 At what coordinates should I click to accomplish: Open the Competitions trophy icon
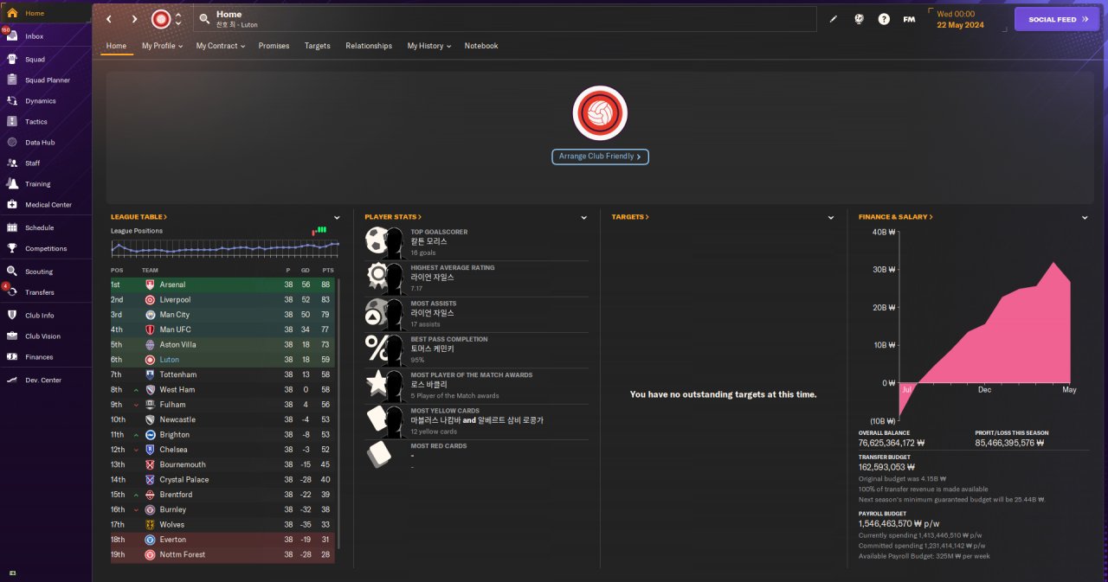point(12,248)
